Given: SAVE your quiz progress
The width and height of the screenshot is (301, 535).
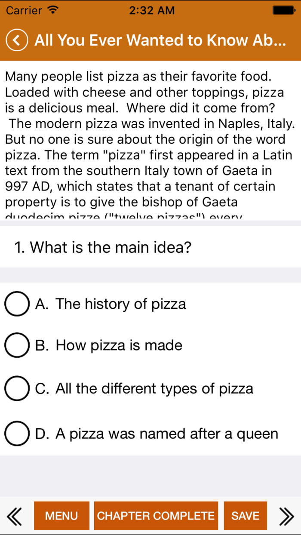Looking at the screenshot, I should pos(245,515).
